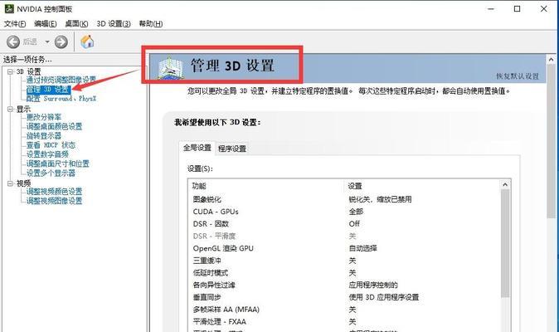Select 管理 3D 设置 in the tree
Viewport: 559px width, 332px height.
click(x=48, y=89)
